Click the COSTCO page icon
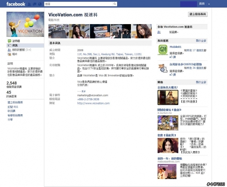Screen dimensions: 227x187 click(x=163, y=68)
